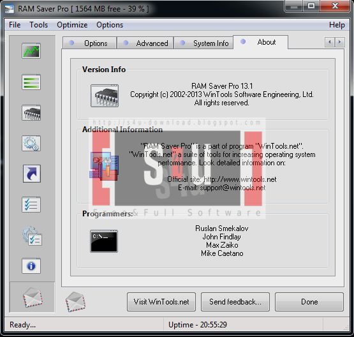Click the Version Info group heading
The image size is (354, 337).
coord(104,70)
